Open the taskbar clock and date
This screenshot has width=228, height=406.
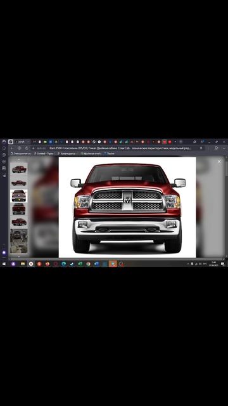(213, 264)
